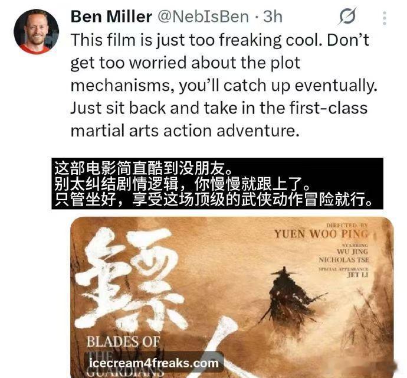Click the YUEN WOO PING director credit

(321, 234)
